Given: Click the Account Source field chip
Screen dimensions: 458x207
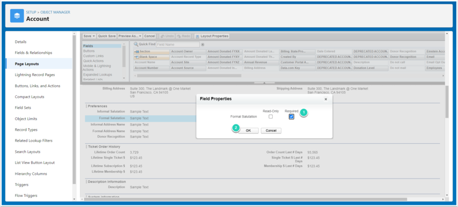Looking at the screenshot, I should click(188, 68).
